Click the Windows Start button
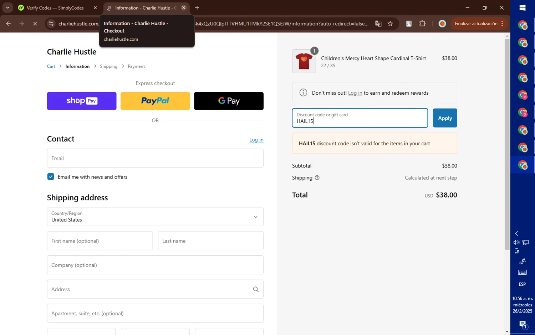 (523, 8)
